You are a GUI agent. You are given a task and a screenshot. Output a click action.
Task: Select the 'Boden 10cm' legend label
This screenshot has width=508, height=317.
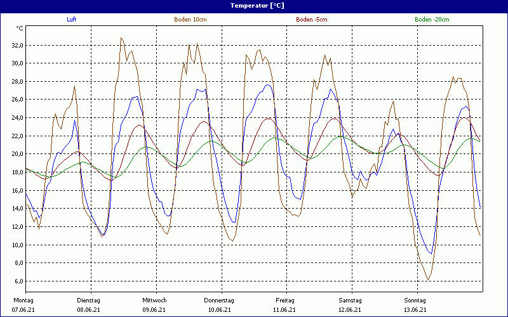190,20
